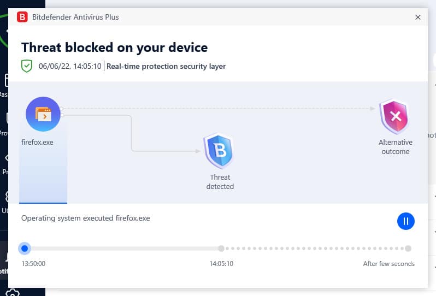Viewport: 436px width, 296px height.
Task: Select the Threat detected shield icon
Action: pos(219,151)
